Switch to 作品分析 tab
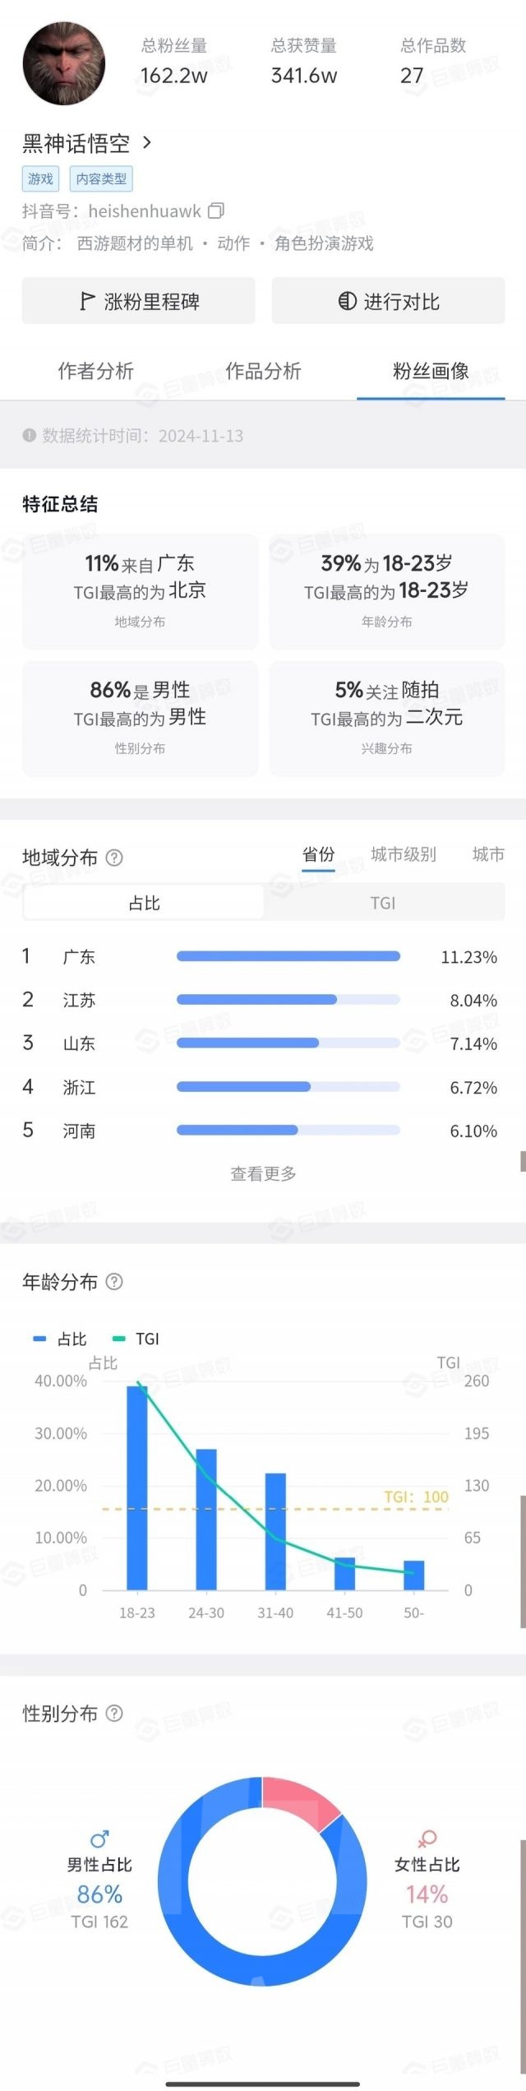Image resolution: width=526 pixels, height=2091 pixels. click(263, 371)
